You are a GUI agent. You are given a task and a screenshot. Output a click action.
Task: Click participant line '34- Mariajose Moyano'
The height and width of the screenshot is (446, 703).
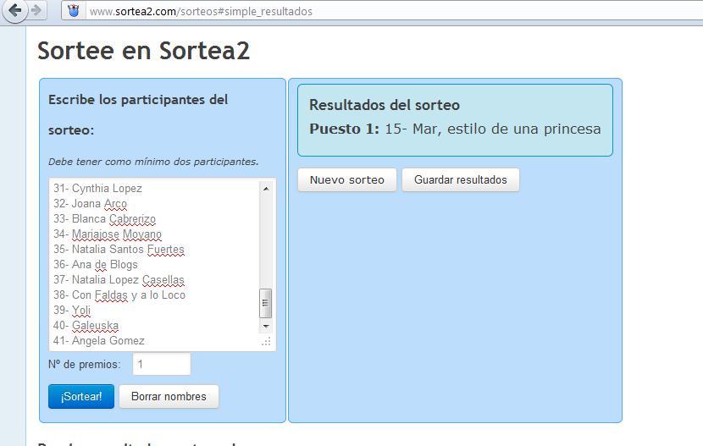click(108, 234)
